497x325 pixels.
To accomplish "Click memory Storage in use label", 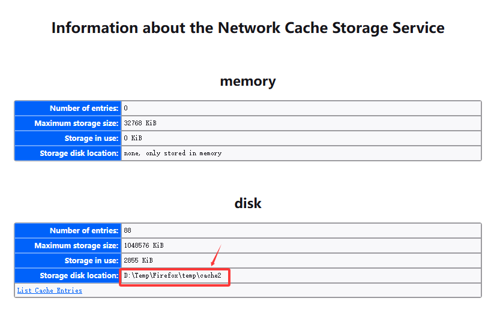I will pyautogui.click(x=91, y=138).
